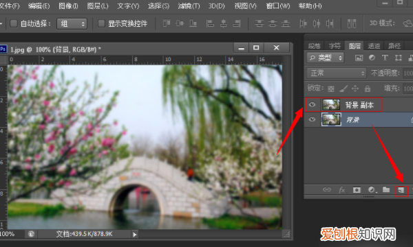
Task: Filter layers by shape layer icon
Action: point(399,58)
